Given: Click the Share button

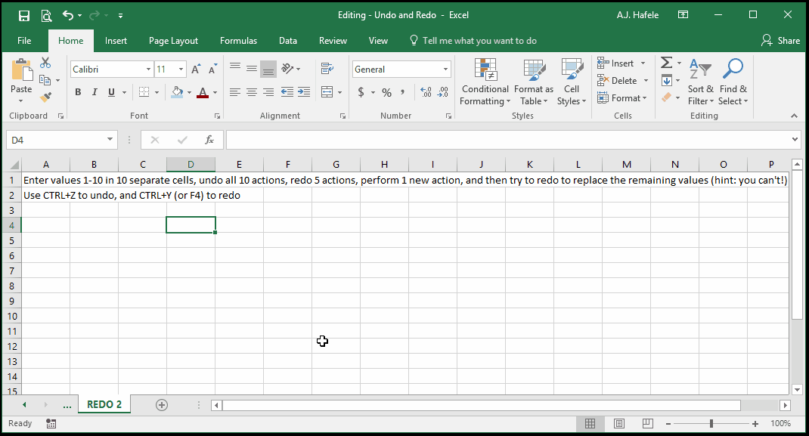Looking at the screenshot, I should 780,41.
